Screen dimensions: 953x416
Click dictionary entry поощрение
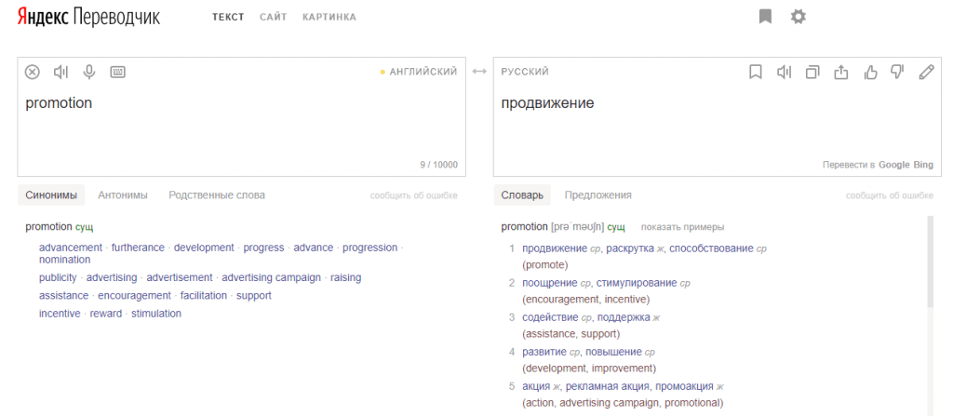[x=550, y=283]
